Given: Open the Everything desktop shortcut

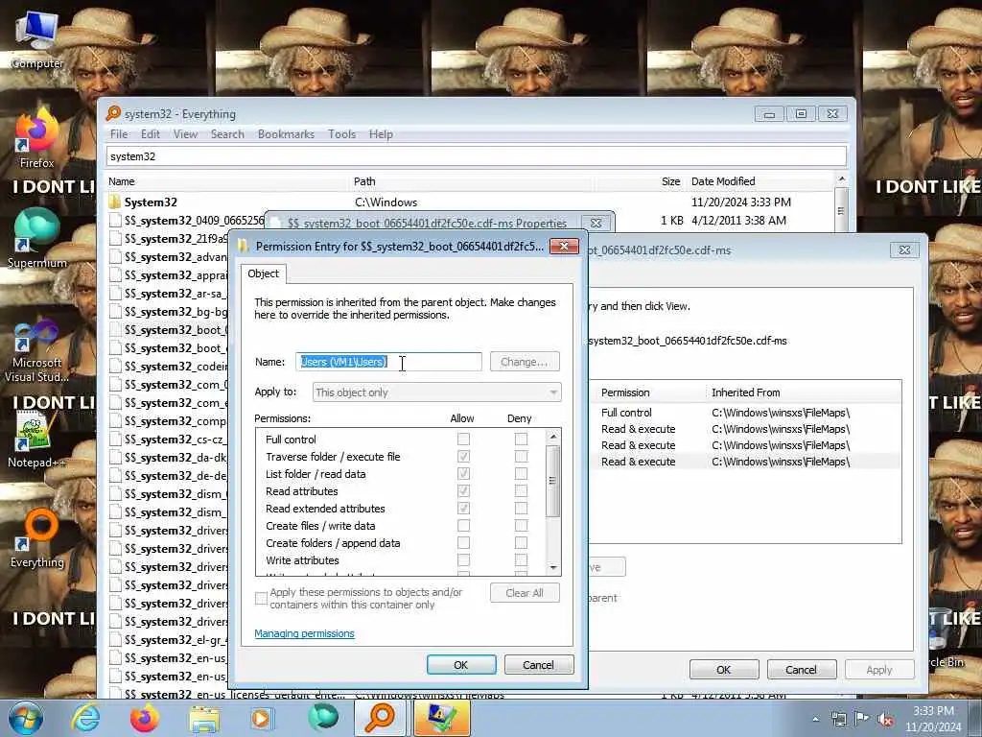Looking at the screenshot, I should coord(36,539).
